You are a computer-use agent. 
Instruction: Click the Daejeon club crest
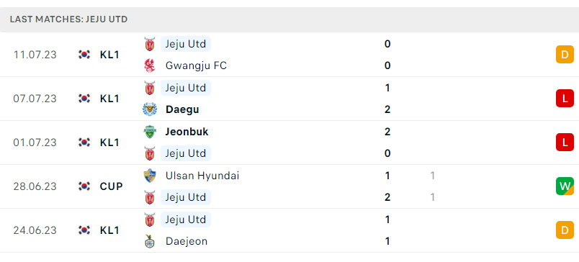[x=150, y=241]
